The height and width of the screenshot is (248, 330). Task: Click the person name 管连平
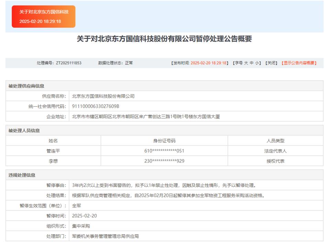pos(53,151)
